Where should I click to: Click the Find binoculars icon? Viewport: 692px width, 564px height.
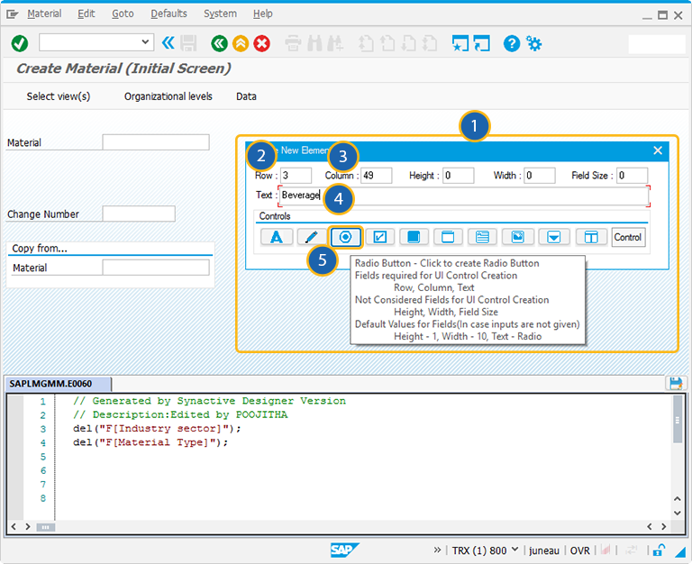[314, 43]
